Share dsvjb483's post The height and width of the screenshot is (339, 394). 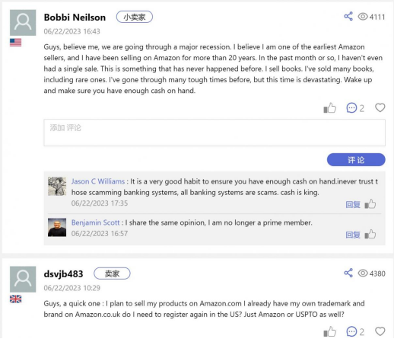tap(348, 273)
